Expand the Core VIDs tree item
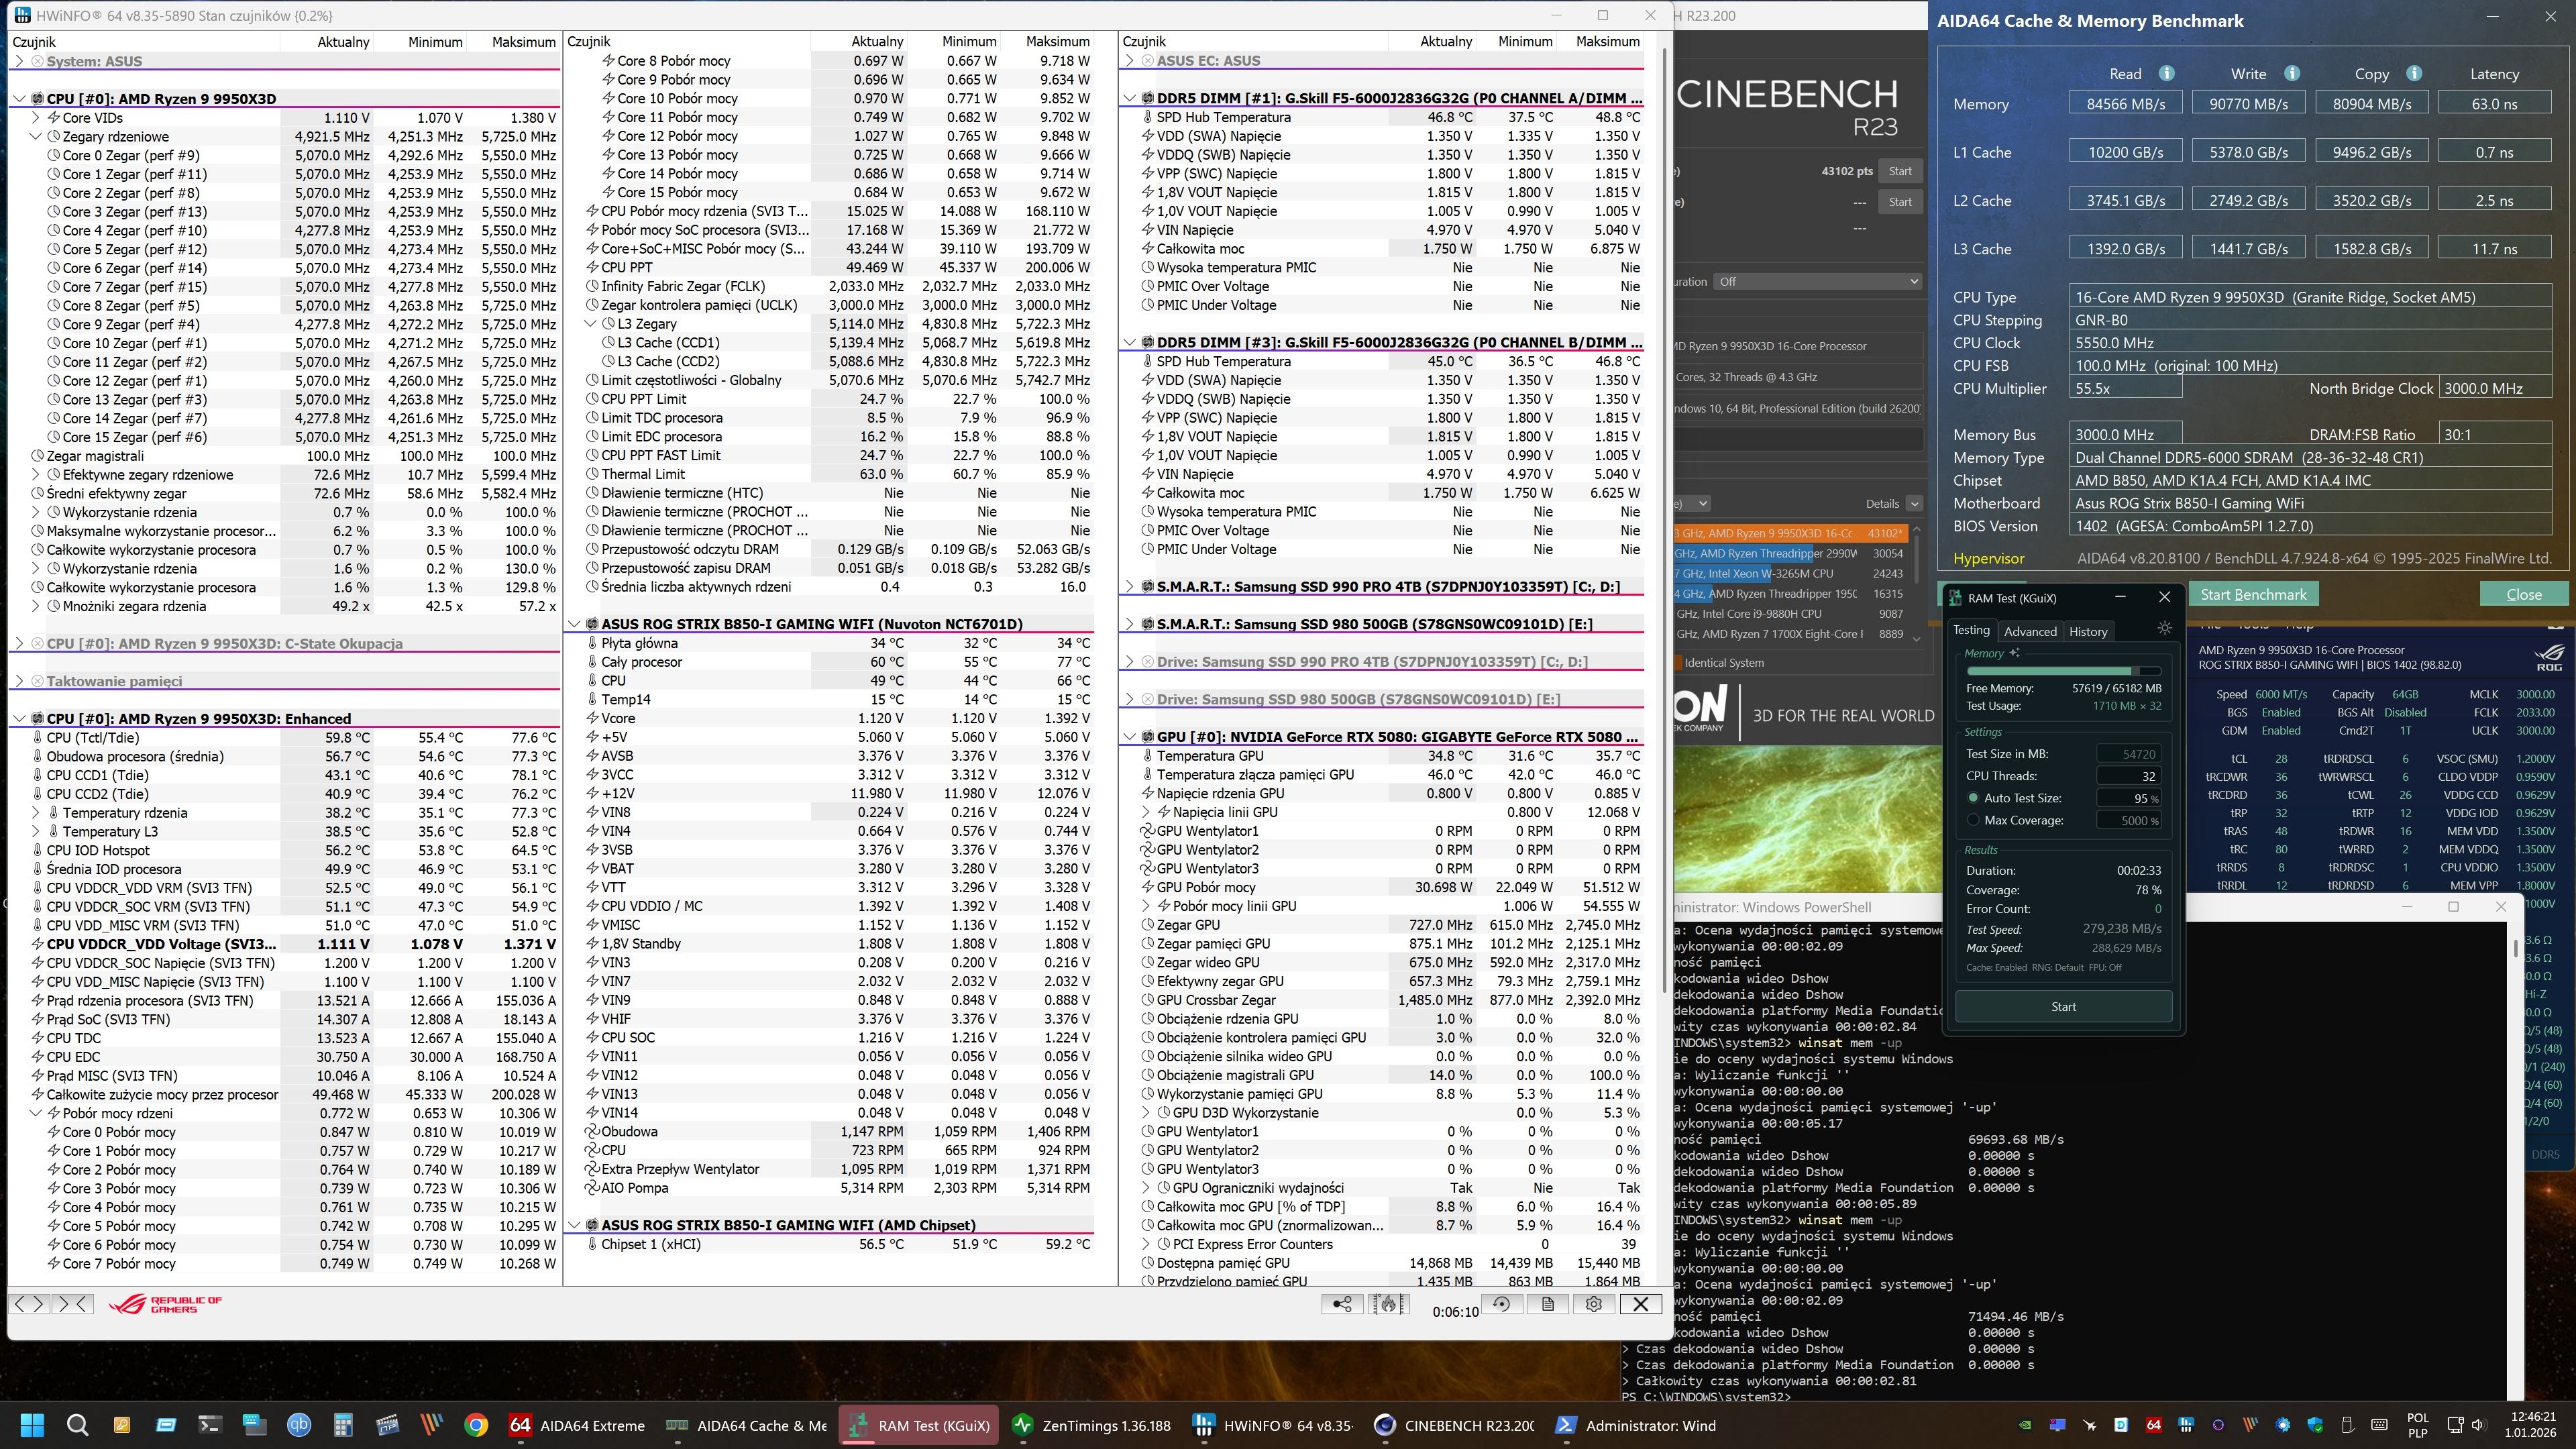Image resolution: width=2576 pixels, height=1449 pixels. 37,118
